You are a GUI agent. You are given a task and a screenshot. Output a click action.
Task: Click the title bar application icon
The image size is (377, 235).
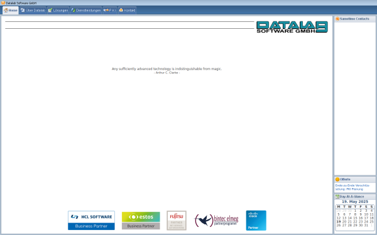3,3
